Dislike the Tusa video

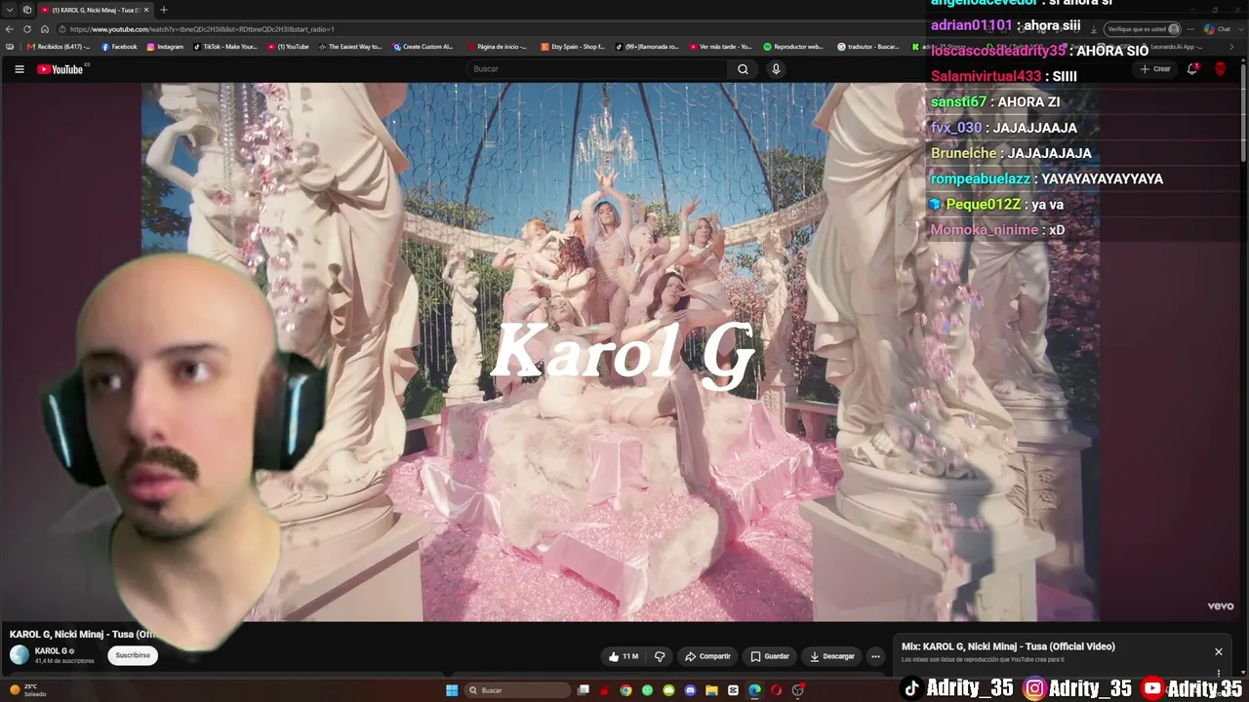[660, 656]
